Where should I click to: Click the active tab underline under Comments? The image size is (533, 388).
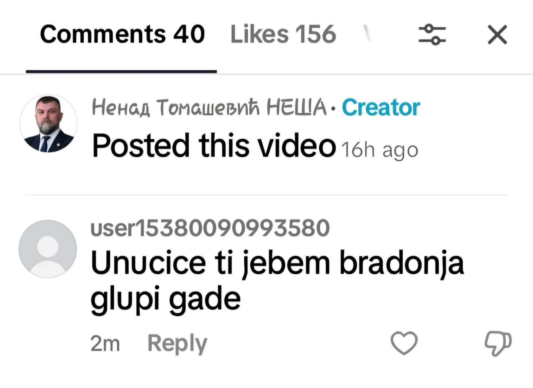point(121,71)
